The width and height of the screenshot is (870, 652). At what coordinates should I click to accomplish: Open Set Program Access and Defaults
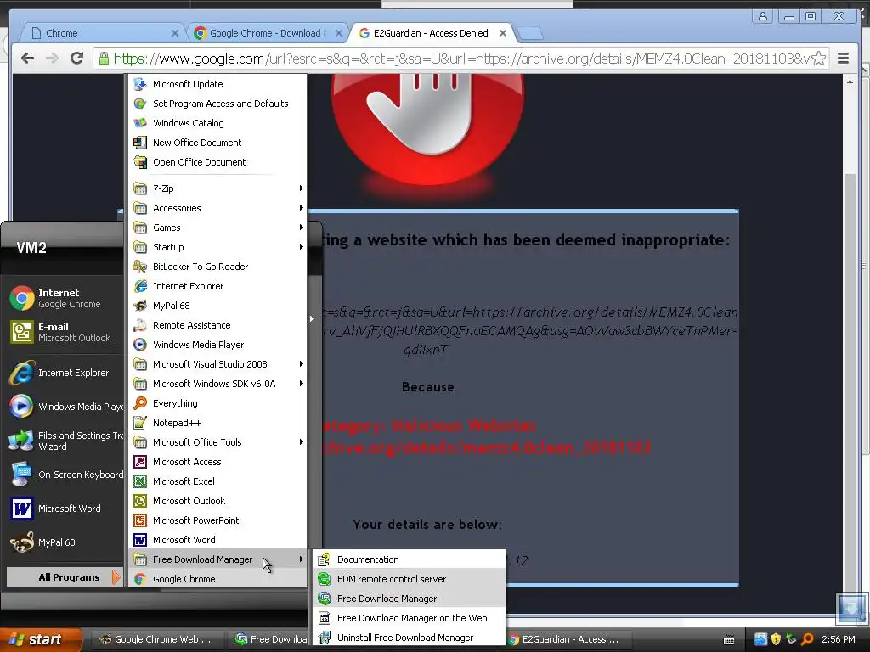pyautogui.click(x=217, y=104)
